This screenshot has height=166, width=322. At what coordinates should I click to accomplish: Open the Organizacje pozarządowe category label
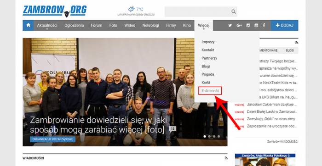52,139
